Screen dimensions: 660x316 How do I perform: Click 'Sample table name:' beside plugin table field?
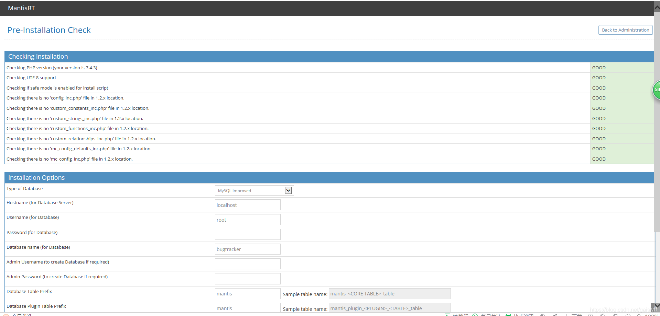point(305,309)
